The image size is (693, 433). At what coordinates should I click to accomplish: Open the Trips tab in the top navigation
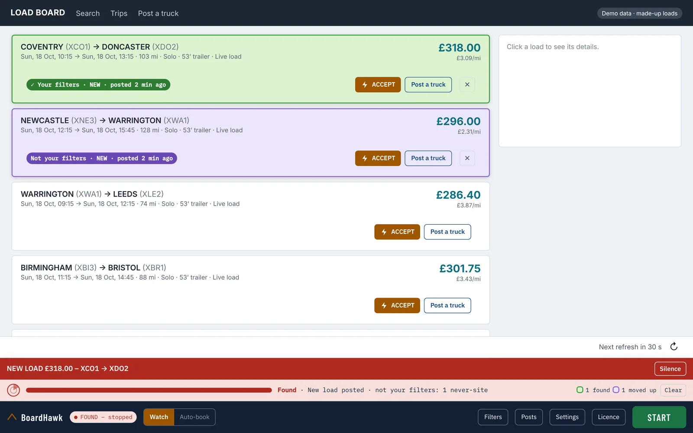tap(119, 13)
